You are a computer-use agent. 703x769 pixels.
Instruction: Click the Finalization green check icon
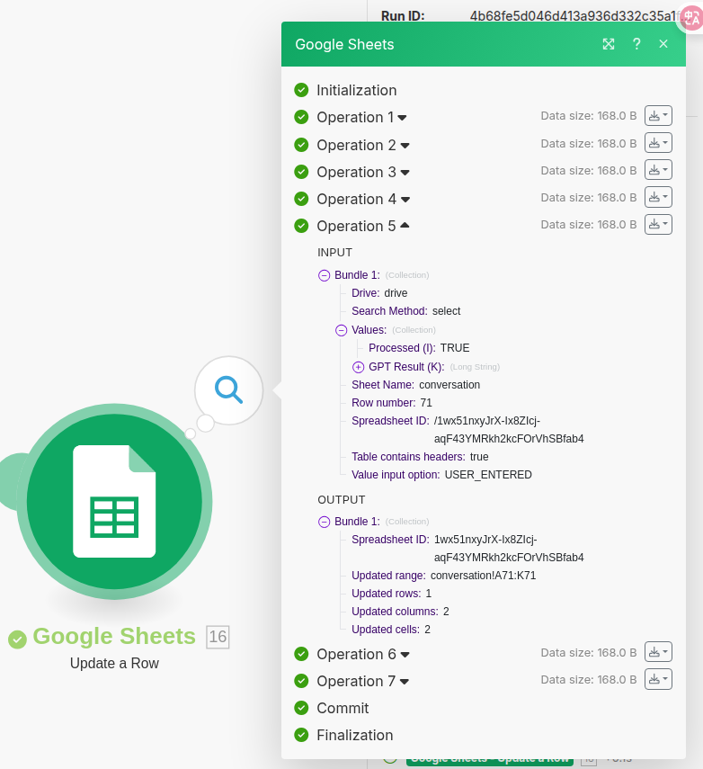point(301,735)
